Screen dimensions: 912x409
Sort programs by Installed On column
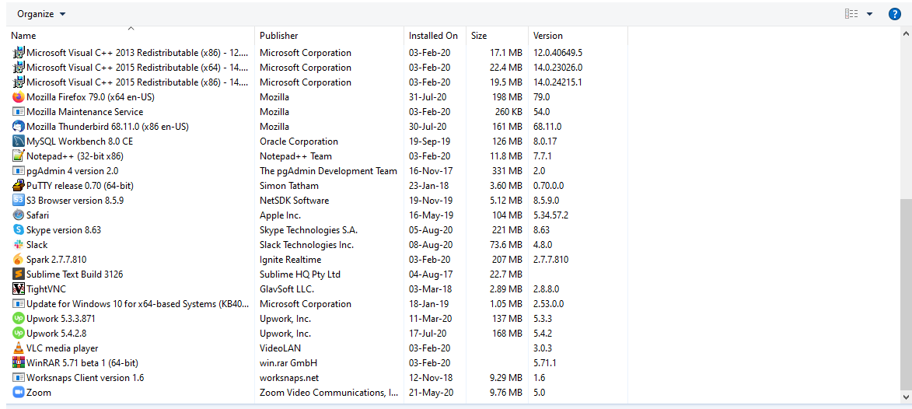tap(433, 36)
